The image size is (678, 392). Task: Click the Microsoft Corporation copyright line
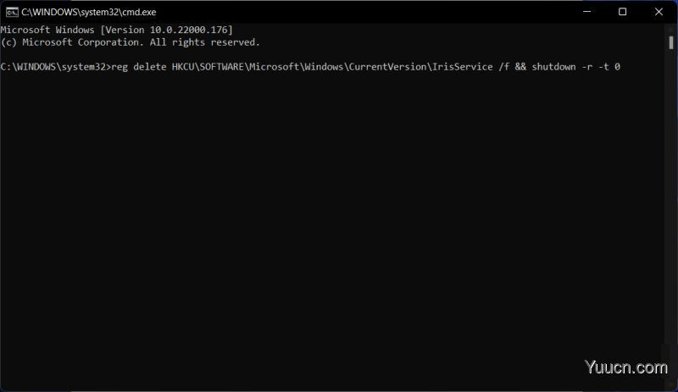coord(131,42)
